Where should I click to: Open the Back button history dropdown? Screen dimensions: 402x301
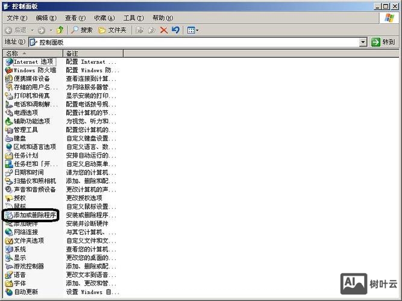pos(33,30)
